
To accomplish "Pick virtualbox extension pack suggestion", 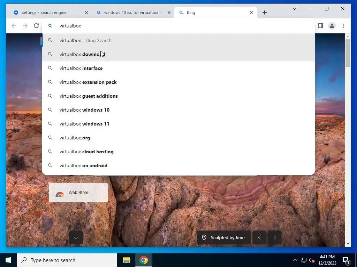I will coord(178,82).
